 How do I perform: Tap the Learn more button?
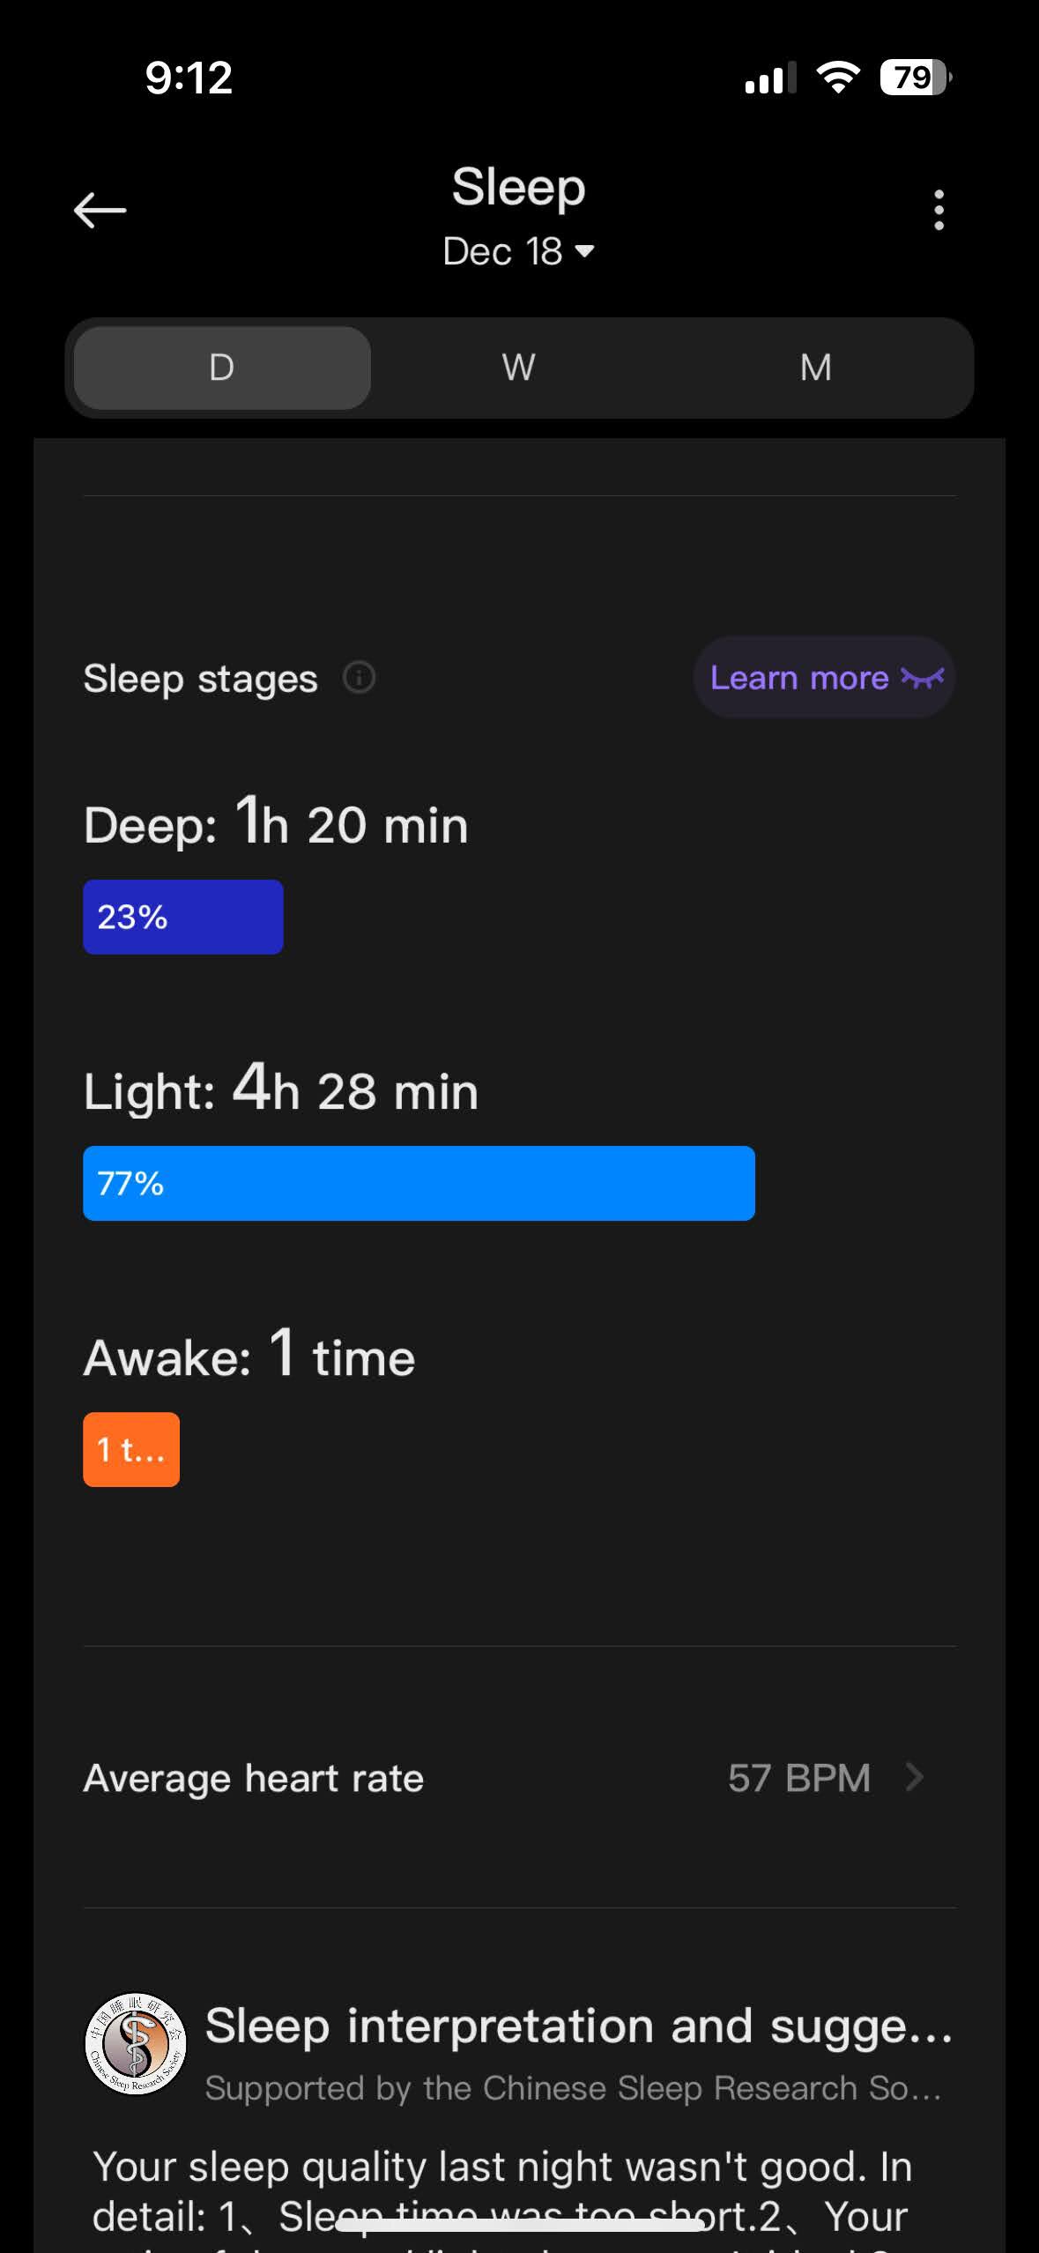point(825,678)
